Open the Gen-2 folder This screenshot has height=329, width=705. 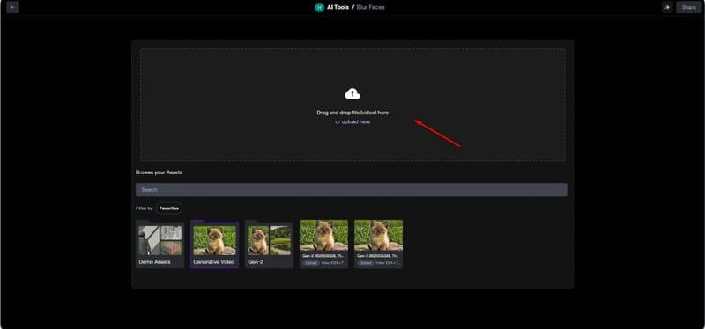click(x=269, y=245)
